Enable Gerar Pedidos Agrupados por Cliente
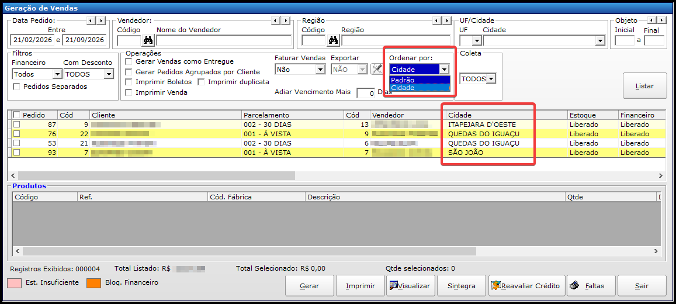 (129, 72)
